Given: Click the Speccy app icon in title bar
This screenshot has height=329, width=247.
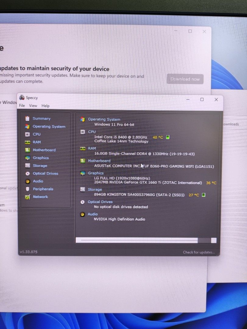Looking at the screenshot, I should (x=22, y=97).
